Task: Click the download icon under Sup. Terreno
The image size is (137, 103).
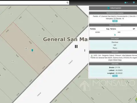Action: [x=115, y=35]
